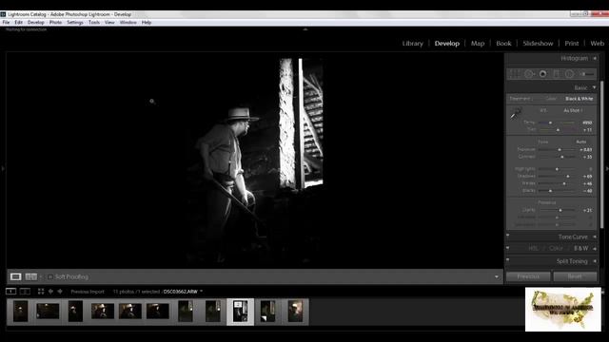Select the HSL tab in panel header
This screenshot has width=609, height=342.
point(533,248)
